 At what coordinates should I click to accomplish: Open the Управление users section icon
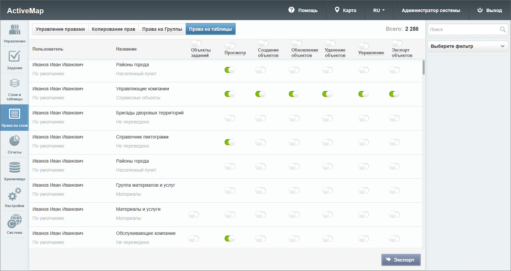click(14, 29)
